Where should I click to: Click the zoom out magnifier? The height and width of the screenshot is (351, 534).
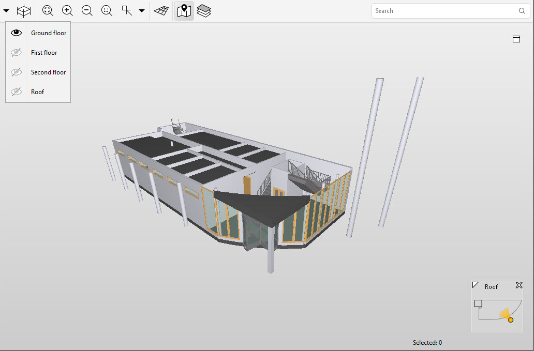(87, 11)
